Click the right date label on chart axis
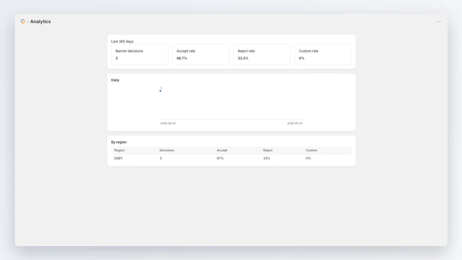The height and width of the screenshot is (260, 462). 295,123
